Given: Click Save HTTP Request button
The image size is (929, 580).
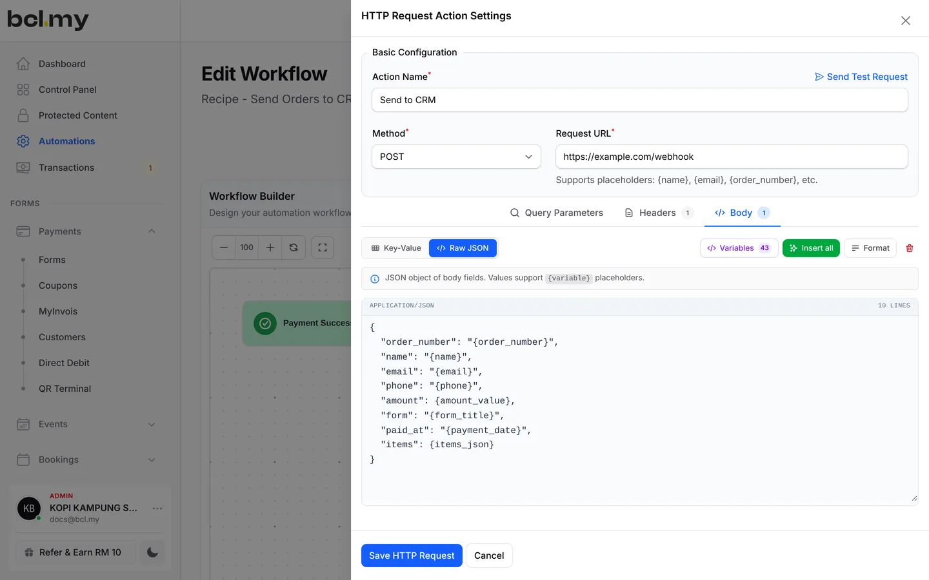Looking at the screenshot, I should pos(412,556).
